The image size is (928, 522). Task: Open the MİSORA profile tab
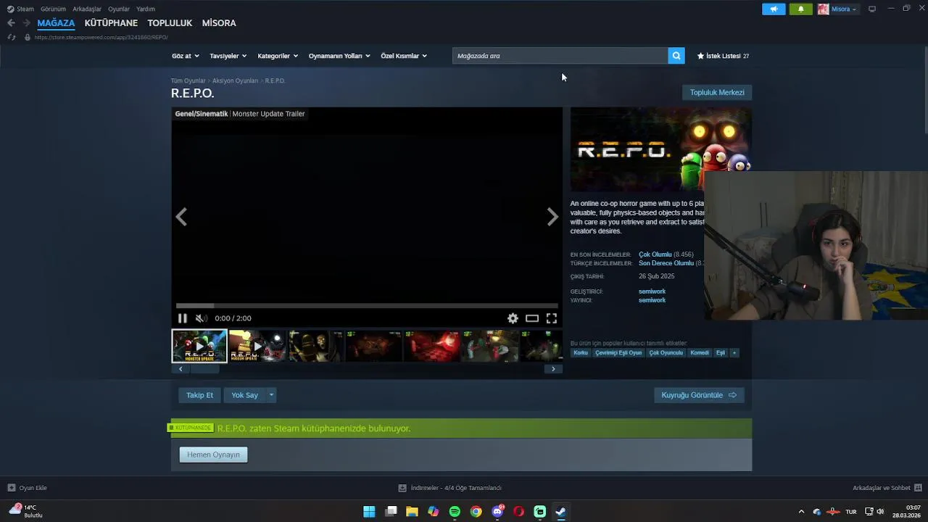(x=219, y=23)
